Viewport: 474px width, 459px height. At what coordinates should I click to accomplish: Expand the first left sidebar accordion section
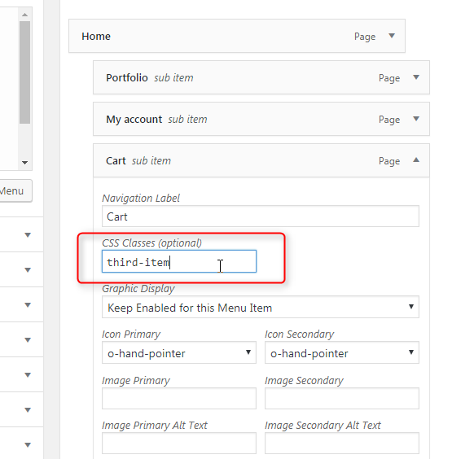tap(28, 234)
